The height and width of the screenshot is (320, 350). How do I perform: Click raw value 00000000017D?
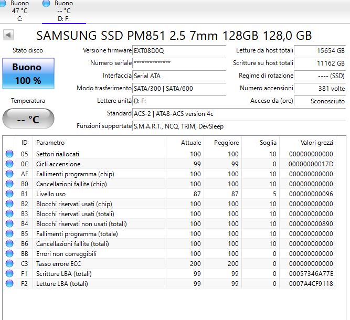point(311,164)
